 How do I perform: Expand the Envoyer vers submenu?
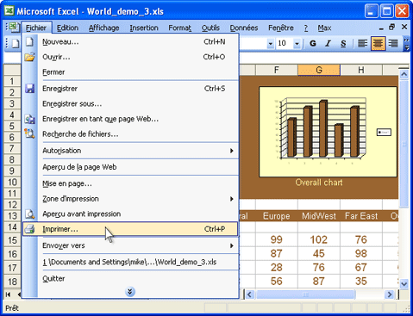[232, 245]
